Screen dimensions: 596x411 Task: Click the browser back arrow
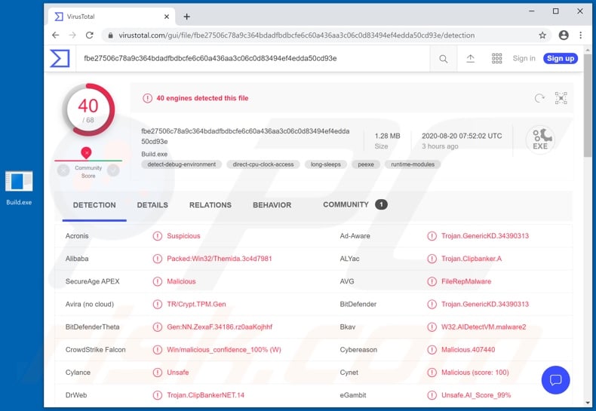[x=56, y=35]
